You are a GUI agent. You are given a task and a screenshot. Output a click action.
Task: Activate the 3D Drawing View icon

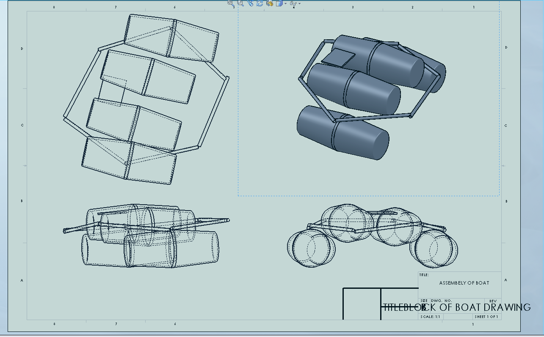pyautogui.click(x=269, y=3)
